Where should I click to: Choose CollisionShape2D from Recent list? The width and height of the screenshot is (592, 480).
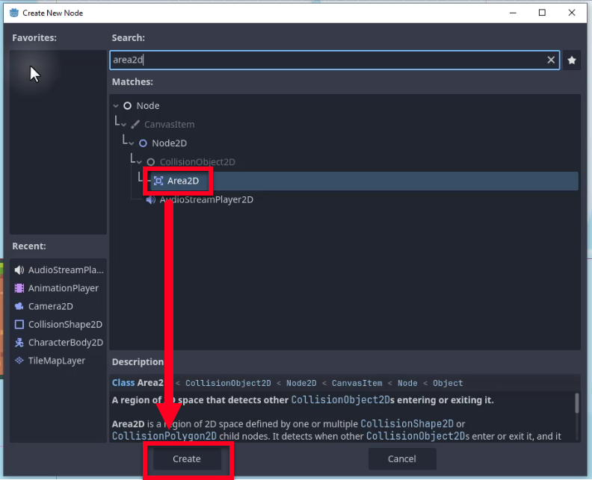[58, 324]
